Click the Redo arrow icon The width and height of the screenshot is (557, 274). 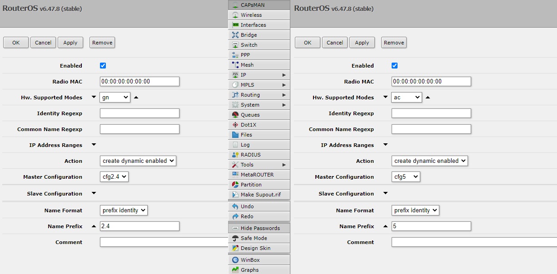coord(235,216)
